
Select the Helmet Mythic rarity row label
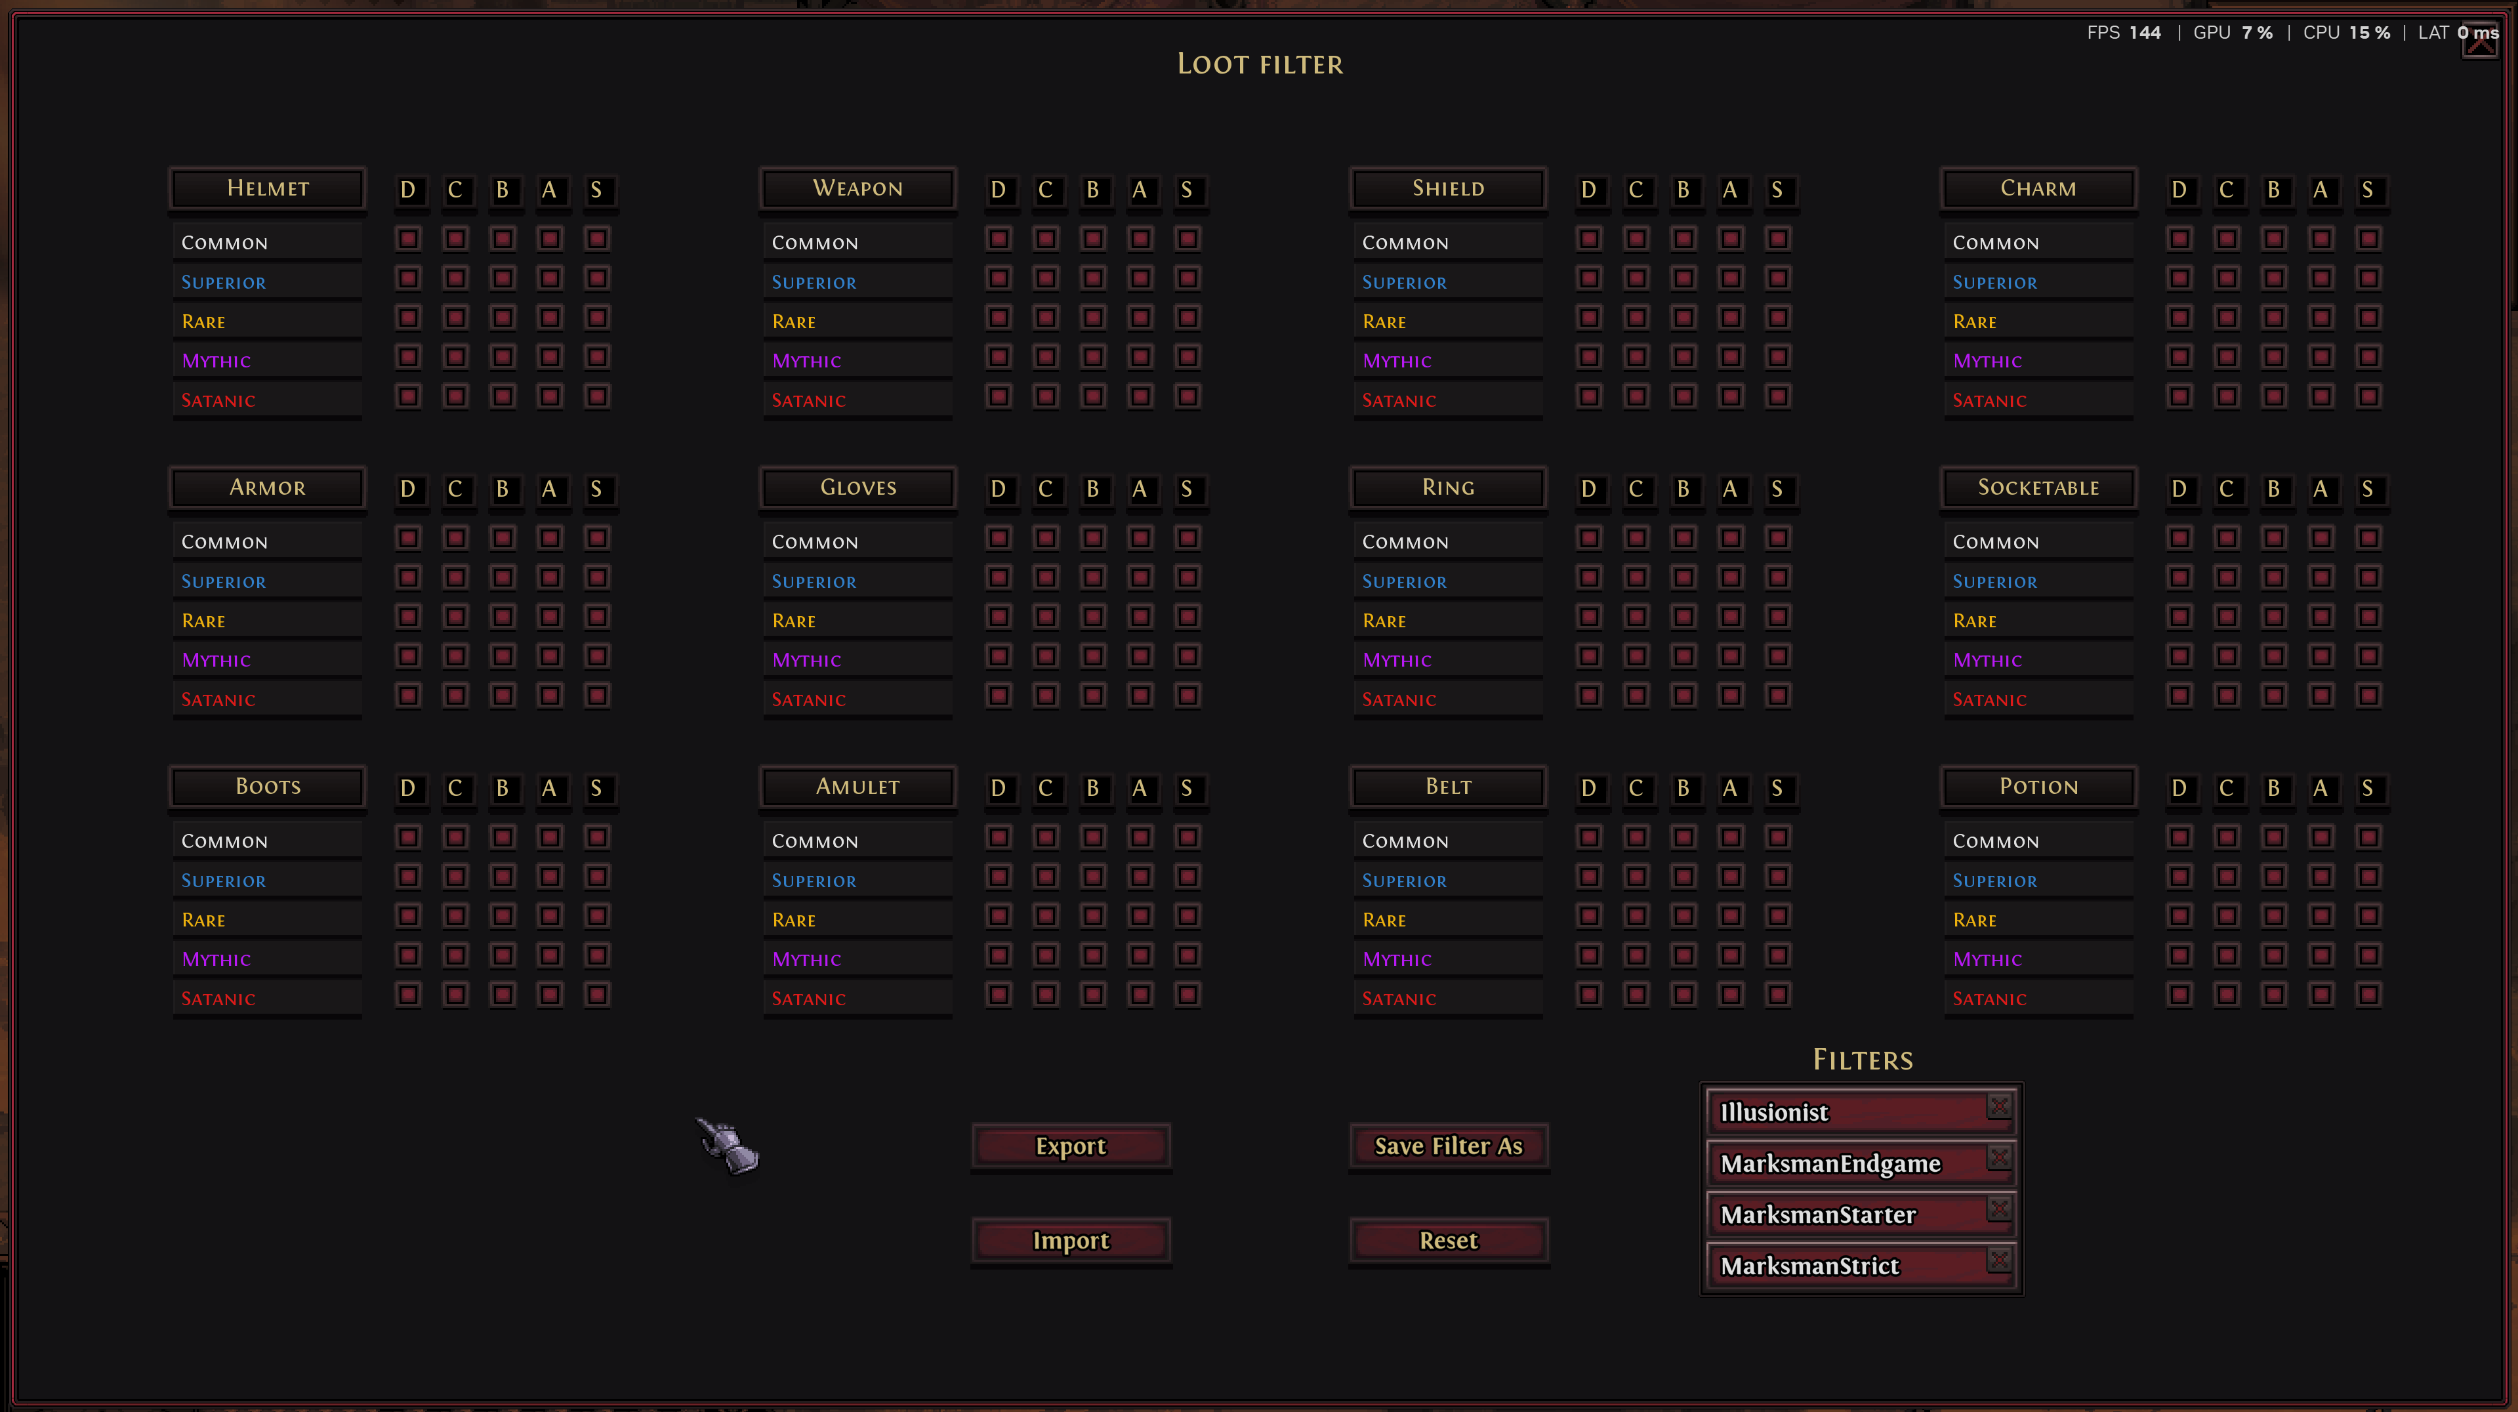pyautogui.click(x=268, y=361)
